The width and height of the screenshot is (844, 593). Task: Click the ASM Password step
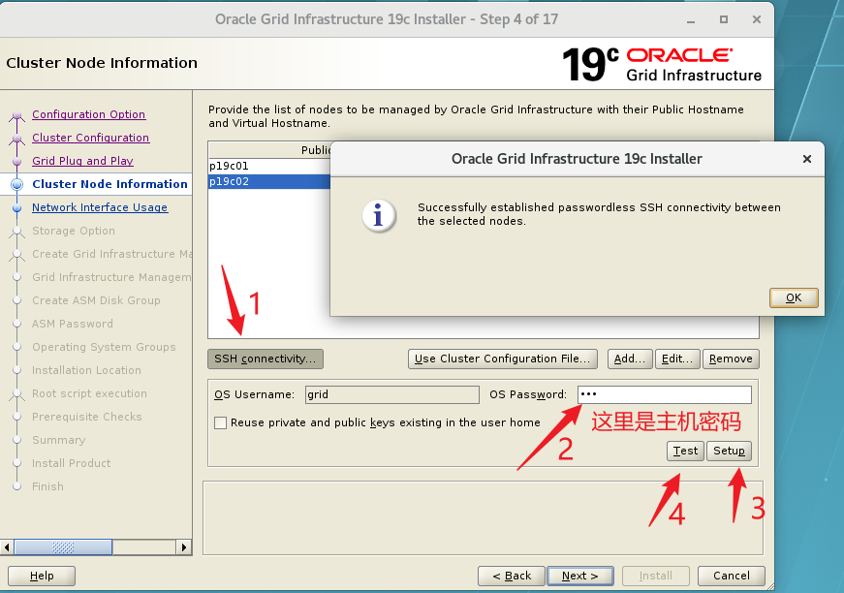72,324
